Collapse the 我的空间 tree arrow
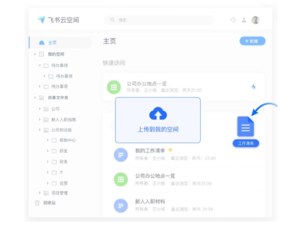 point(35,54)
